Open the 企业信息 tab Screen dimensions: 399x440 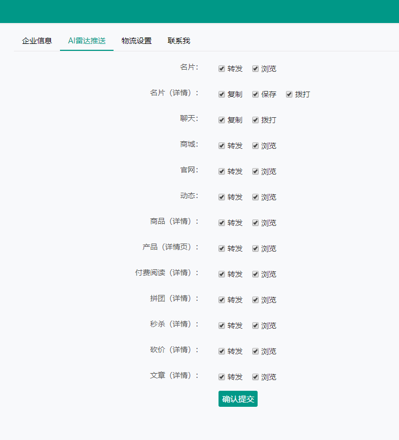coord(37,41)
